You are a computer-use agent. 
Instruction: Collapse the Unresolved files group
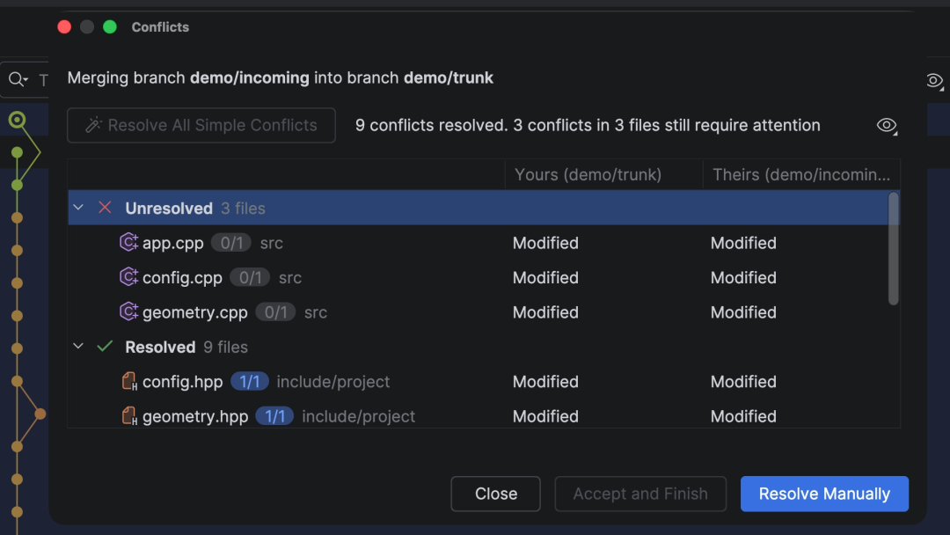(78, 207)
